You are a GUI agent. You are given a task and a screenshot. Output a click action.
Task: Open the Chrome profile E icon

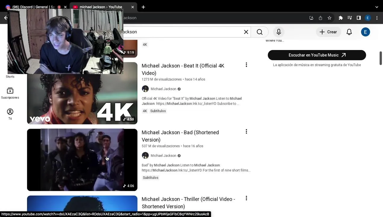pos(368,18)
